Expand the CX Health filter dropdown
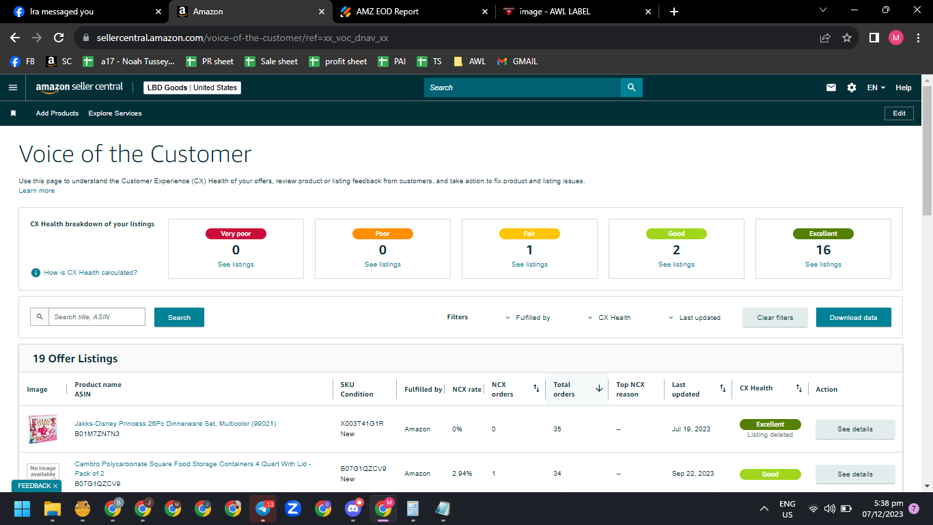The image size is (933, 525). pos(609,318)
